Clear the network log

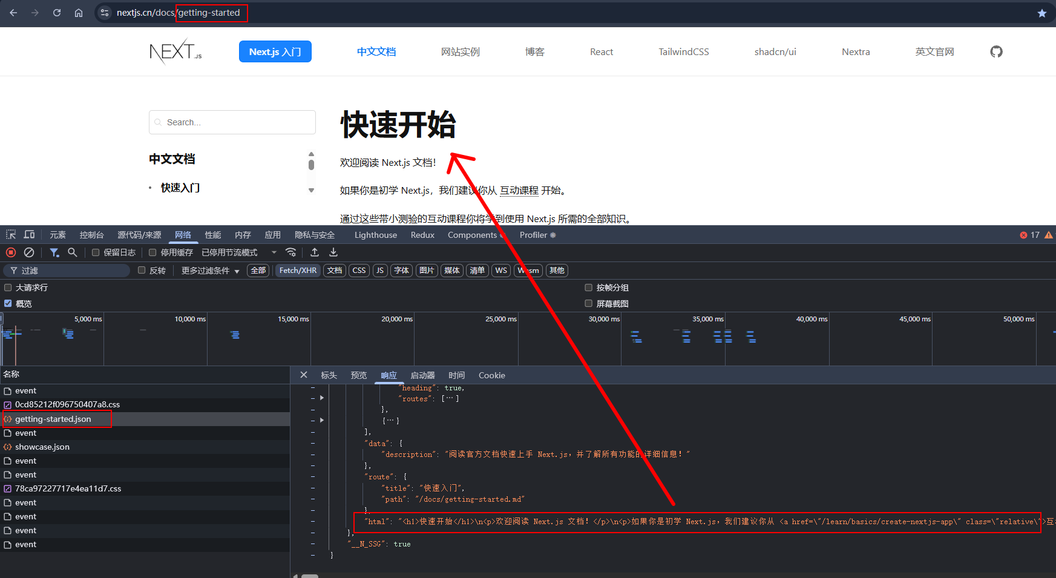click(x=29, y=252)
